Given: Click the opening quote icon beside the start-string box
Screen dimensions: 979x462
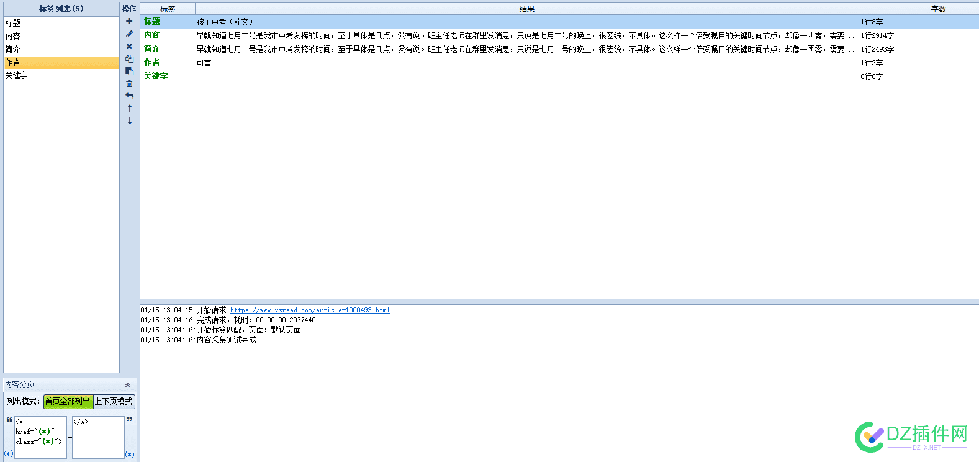Looking at the screenshot, I should [9, 420].
